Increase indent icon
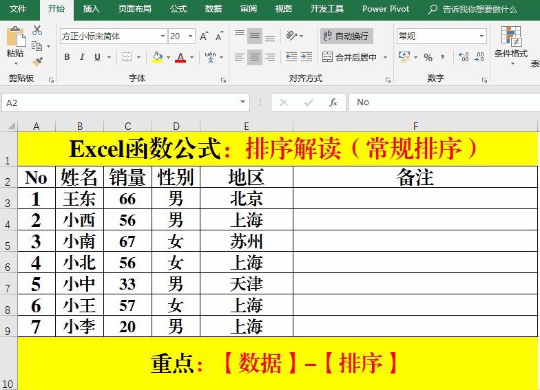 click(x=307, y=57)
